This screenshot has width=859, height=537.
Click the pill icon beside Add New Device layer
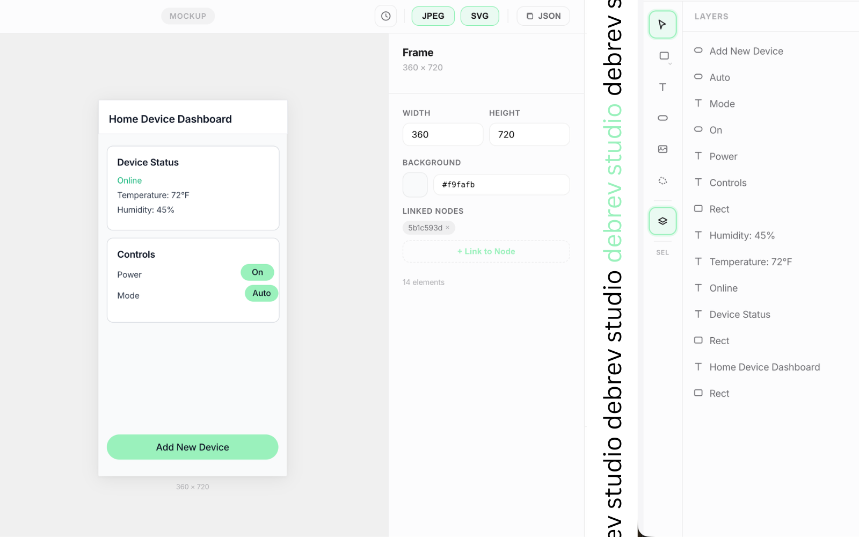pos(698,50)
